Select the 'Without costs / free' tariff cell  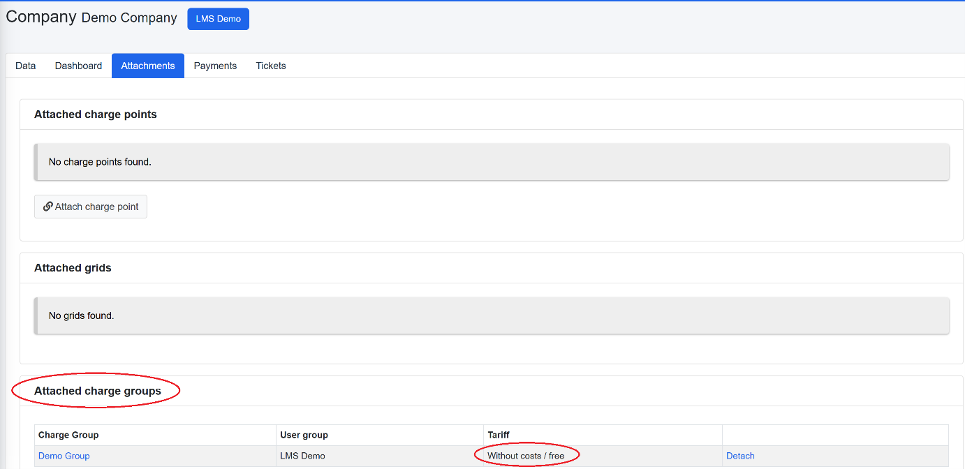[603, 456]
